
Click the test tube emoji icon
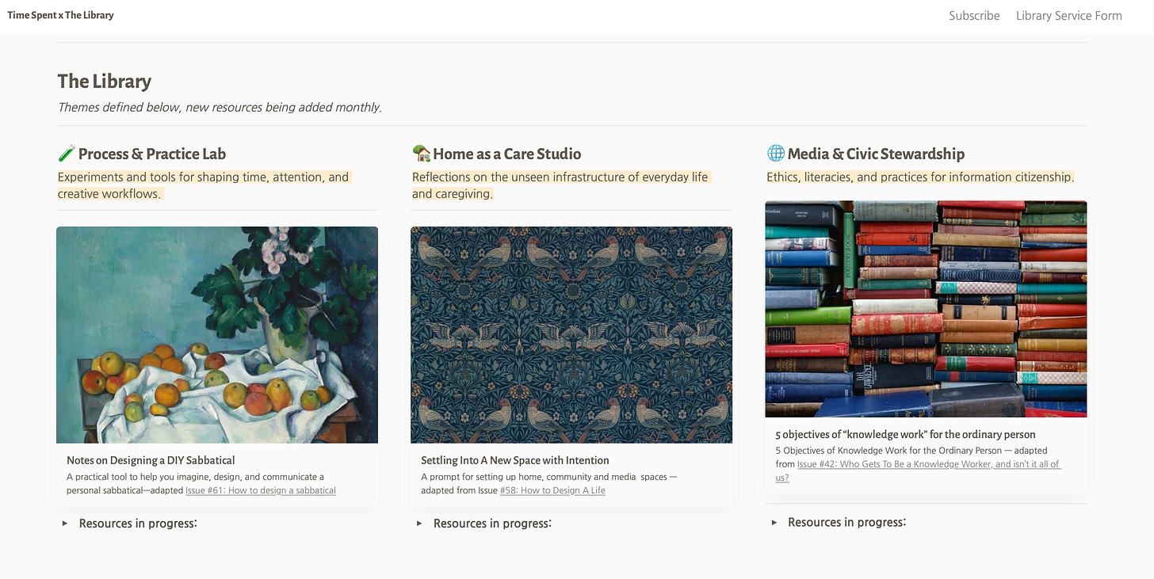pos(66,154)
